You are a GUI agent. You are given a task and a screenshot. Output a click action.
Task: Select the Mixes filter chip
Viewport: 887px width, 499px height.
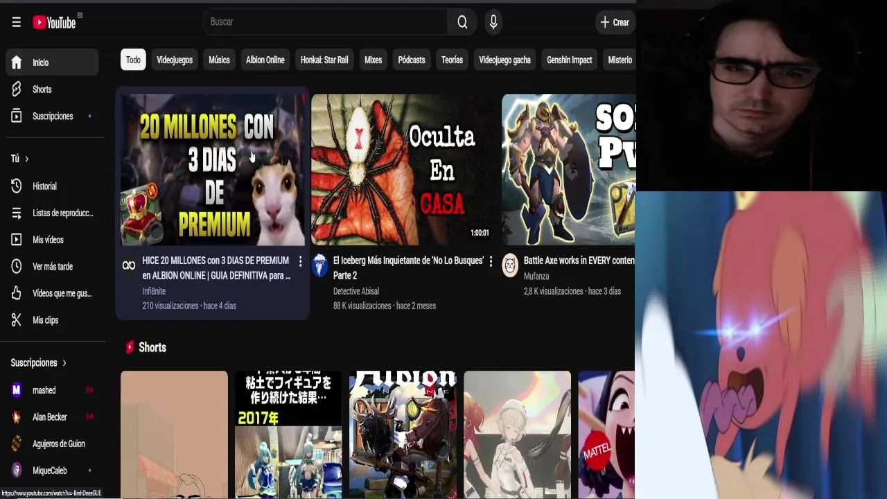pos(374,60)
